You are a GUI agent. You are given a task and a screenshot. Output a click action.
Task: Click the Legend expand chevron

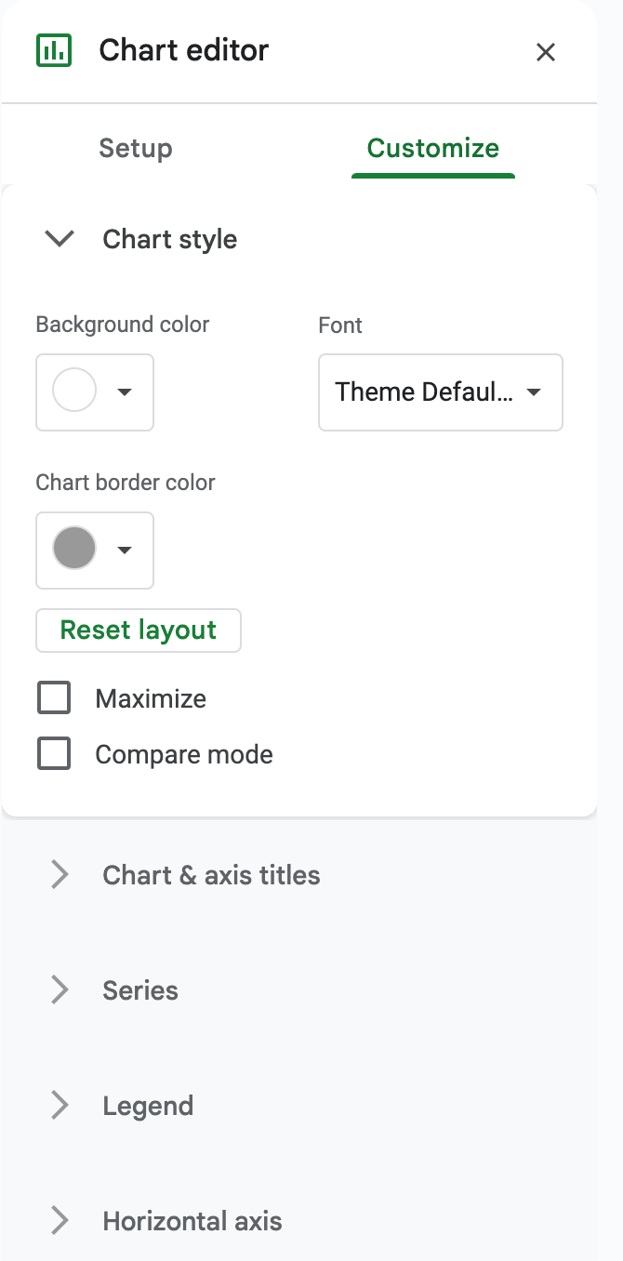click(x=59, y=1105)
